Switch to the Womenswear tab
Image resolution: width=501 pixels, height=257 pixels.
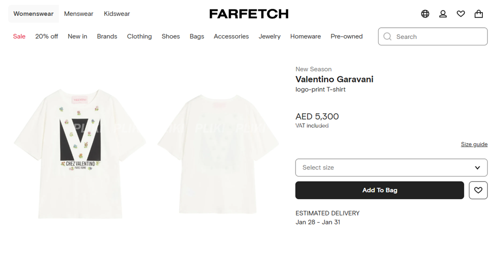coord(33,14)
